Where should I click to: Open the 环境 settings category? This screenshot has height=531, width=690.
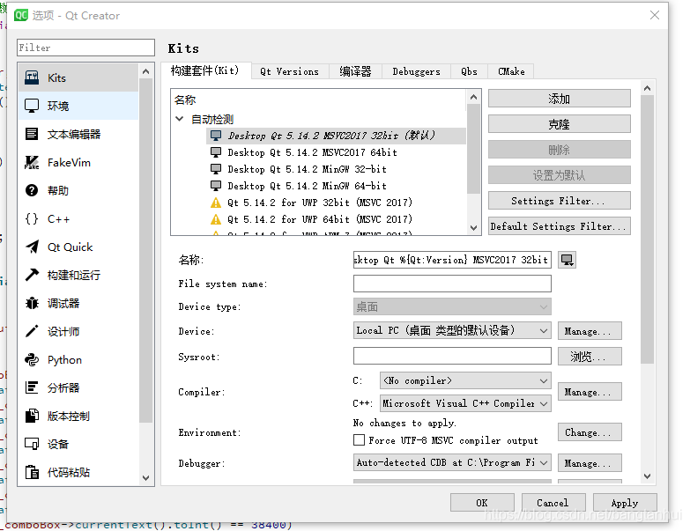78,106
